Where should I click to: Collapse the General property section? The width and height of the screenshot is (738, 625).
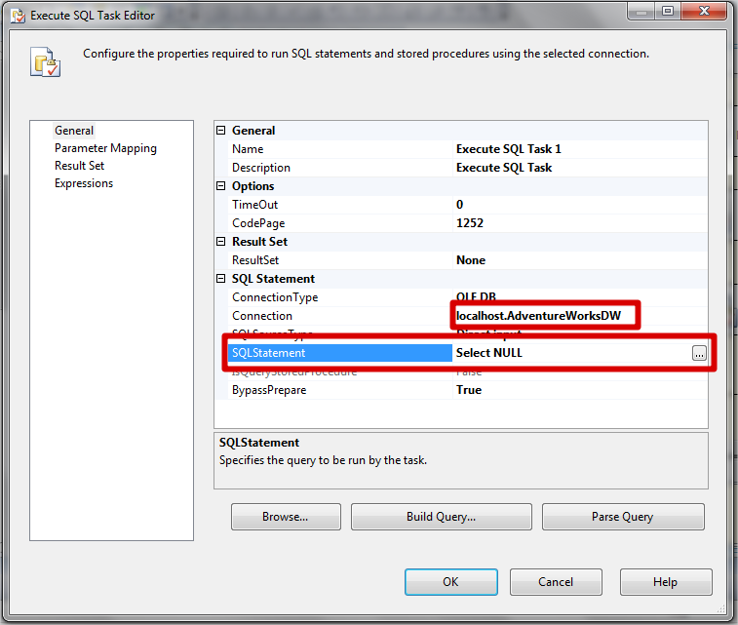[x=220, y=131]
